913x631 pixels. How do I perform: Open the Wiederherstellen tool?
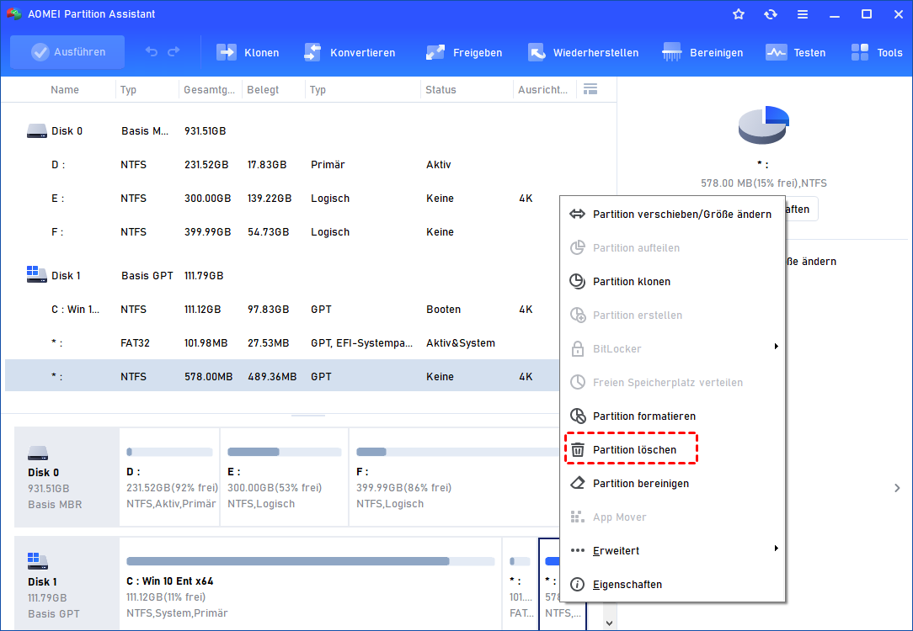583,52
